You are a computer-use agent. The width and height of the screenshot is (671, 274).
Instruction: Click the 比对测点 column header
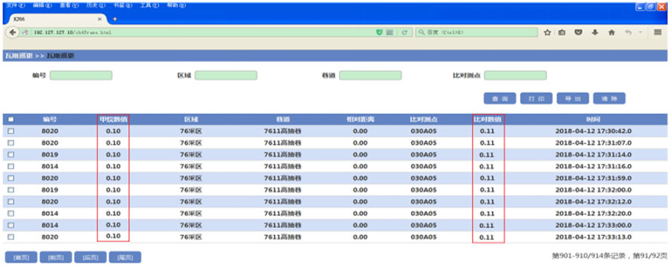(423, 119)
